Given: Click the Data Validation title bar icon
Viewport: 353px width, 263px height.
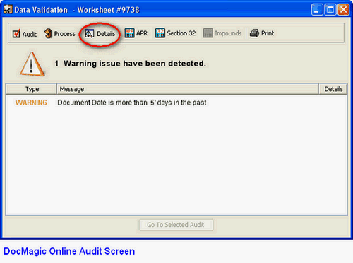Looking at the screenshot, I should pos(8,10).
